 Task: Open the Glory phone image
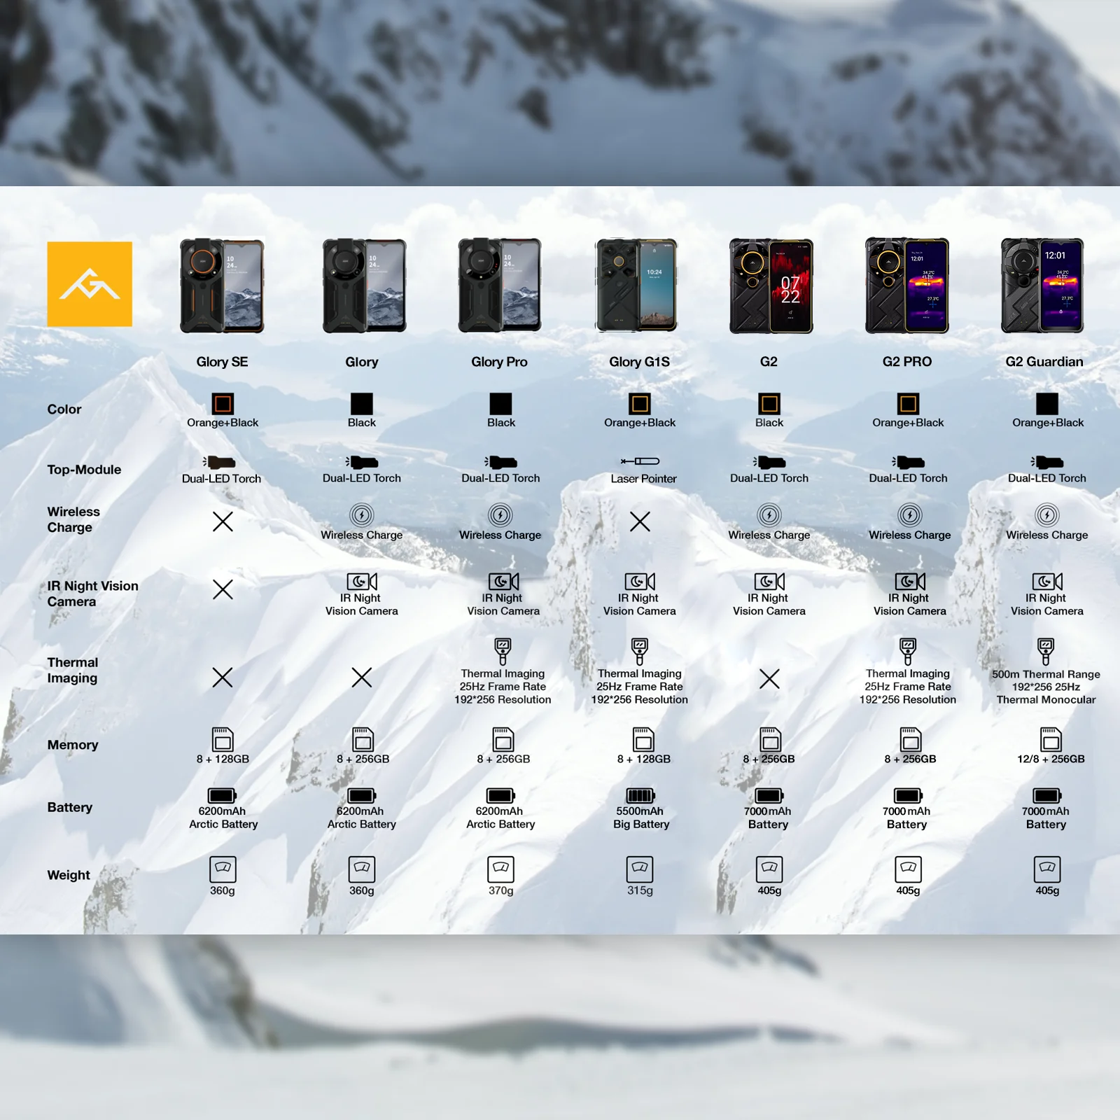click(364, 286)
